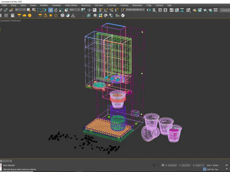Click the Unlink Selection chain icon
Image resolution: width=230 pixels, height=172 pixels.
(x=6, y=10)
